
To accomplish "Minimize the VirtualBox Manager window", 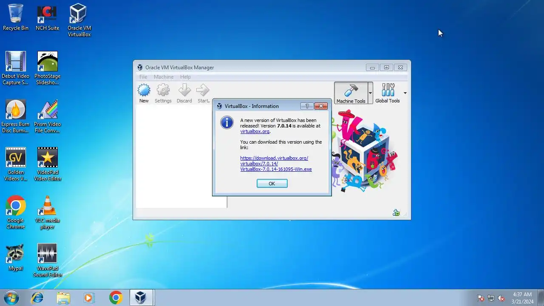I will click(x=372, y=68).
